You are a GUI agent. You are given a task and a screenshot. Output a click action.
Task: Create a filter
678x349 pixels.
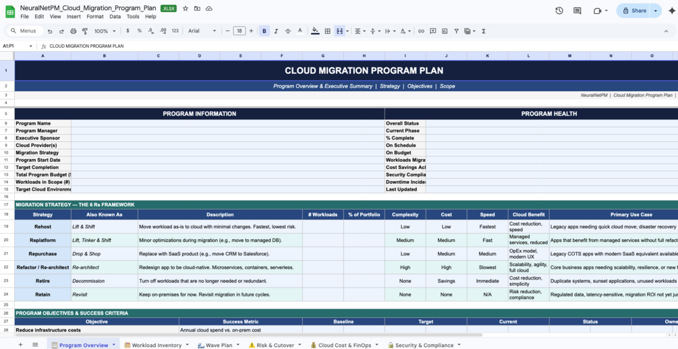click(x=456, y=31)
